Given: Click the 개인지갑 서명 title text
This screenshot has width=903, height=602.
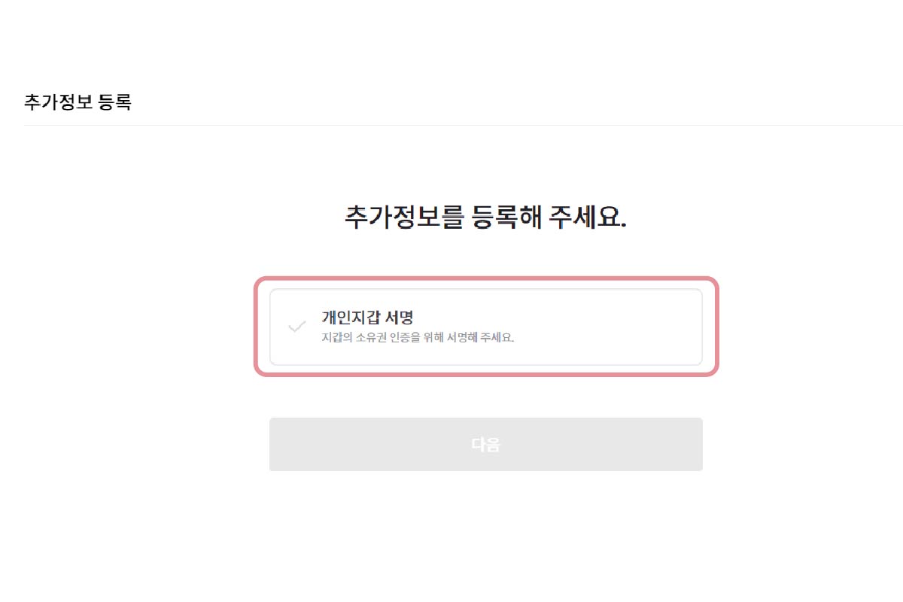Looking at the screenshot, I should pyautogui.click(x=368, y=318).
